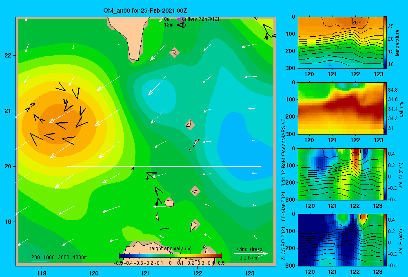
Task: Click the '© CSIRO 2021' credit text
Action: [x=284, y=244]
